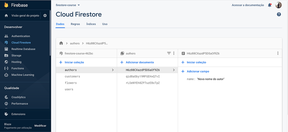Select the flowers collection
The image size is (288, 132).
(71, 83)
